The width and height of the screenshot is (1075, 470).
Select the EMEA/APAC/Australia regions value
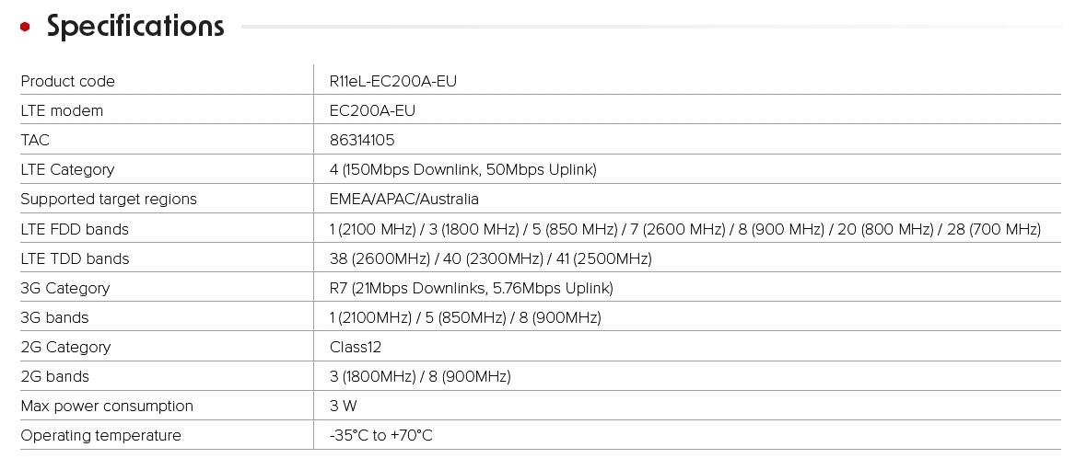(x=403, y=199)
